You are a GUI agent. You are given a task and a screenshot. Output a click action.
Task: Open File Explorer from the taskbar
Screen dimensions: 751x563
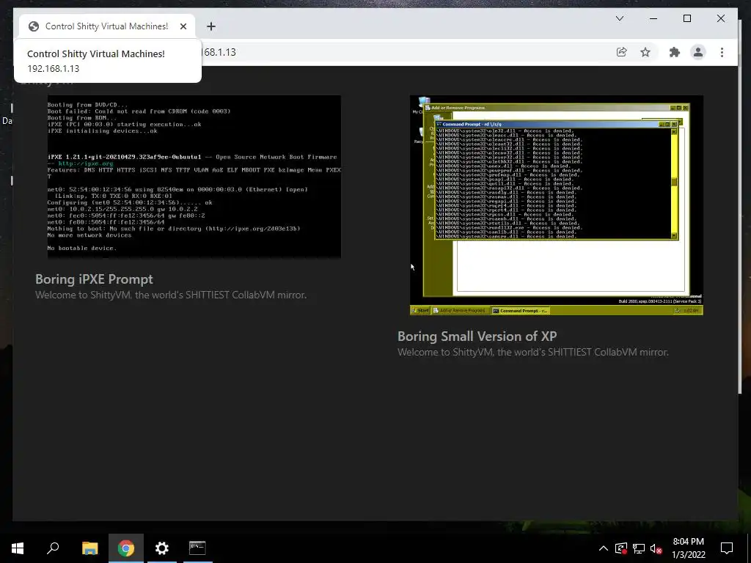pyautogui.click(x=89, y=548)
